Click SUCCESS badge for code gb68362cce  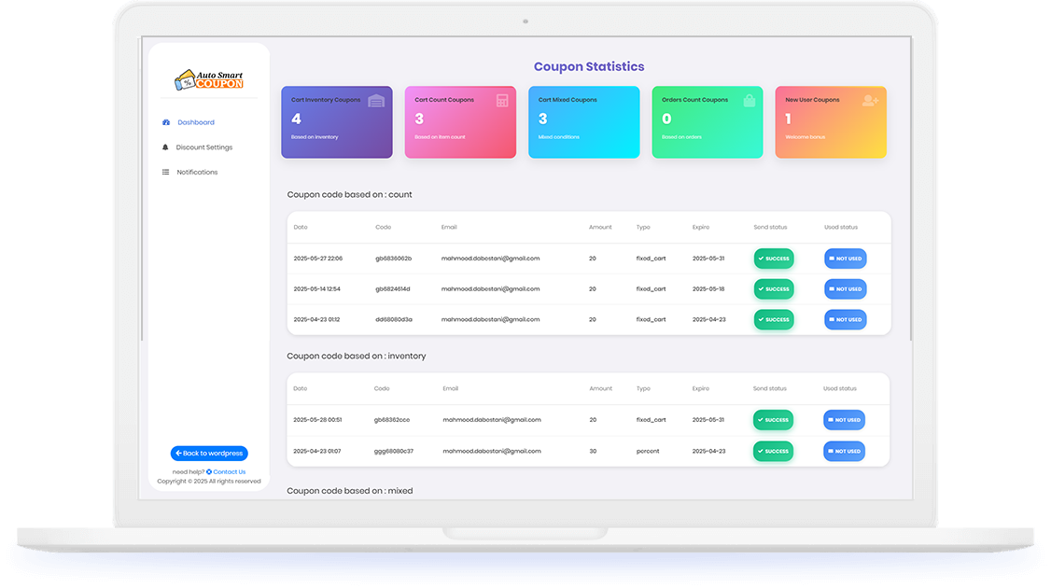coord(773,420)
